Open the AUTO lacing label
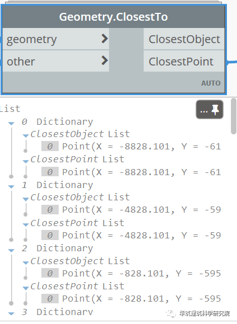The width and height of the screenshot is (237, 324). pyautogui.click(x=211, y=83)
